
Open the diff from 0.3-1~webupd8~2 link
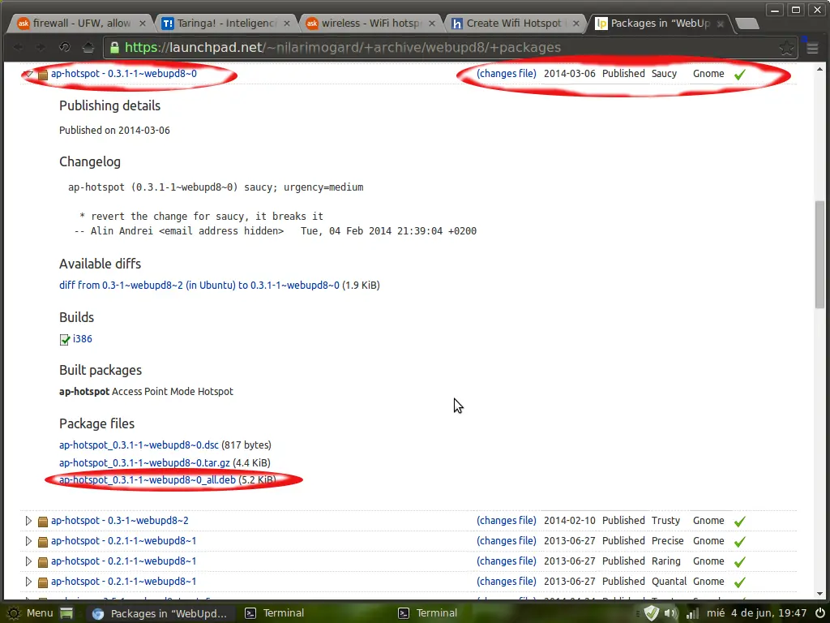coord(199,285)
